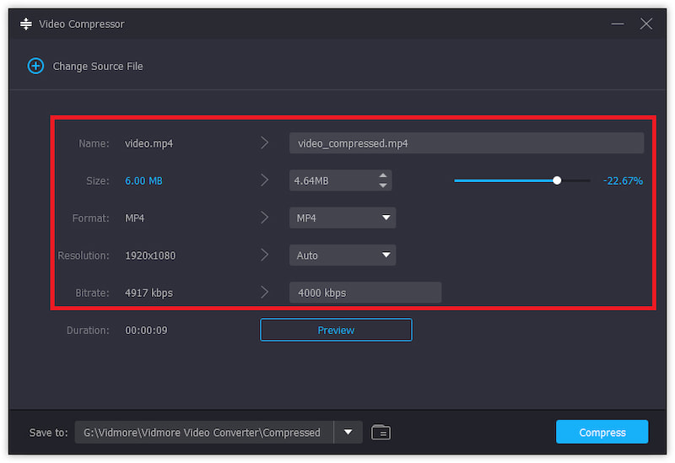Image resolution: width=675 pixels, height=463 pixels.
Task: Click the video_compressed.mp4 name field
Action: (467, 143)
